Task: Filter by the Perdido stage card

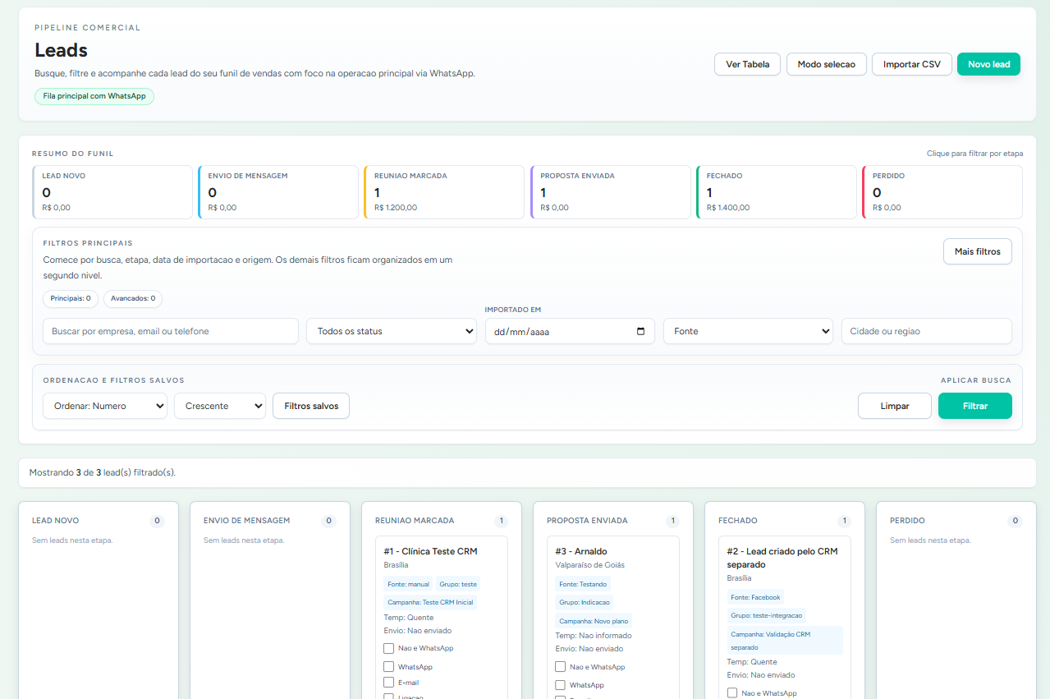Action: click(942, 192)
